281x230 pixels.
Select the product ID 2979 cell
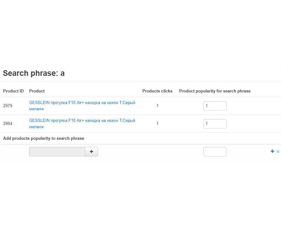(8, 106)
